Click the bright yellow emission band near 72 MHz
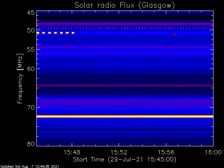224x168 pixels. tap(125, 117)
